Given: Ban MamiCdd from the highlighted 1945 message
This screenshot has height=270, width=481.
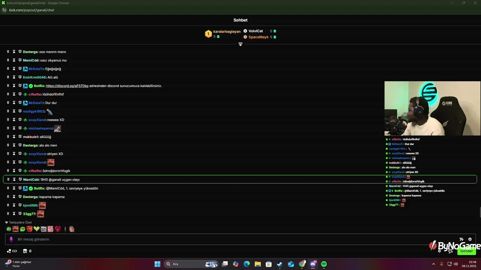Looking at the screenshot, I should [x=20, y=179].
